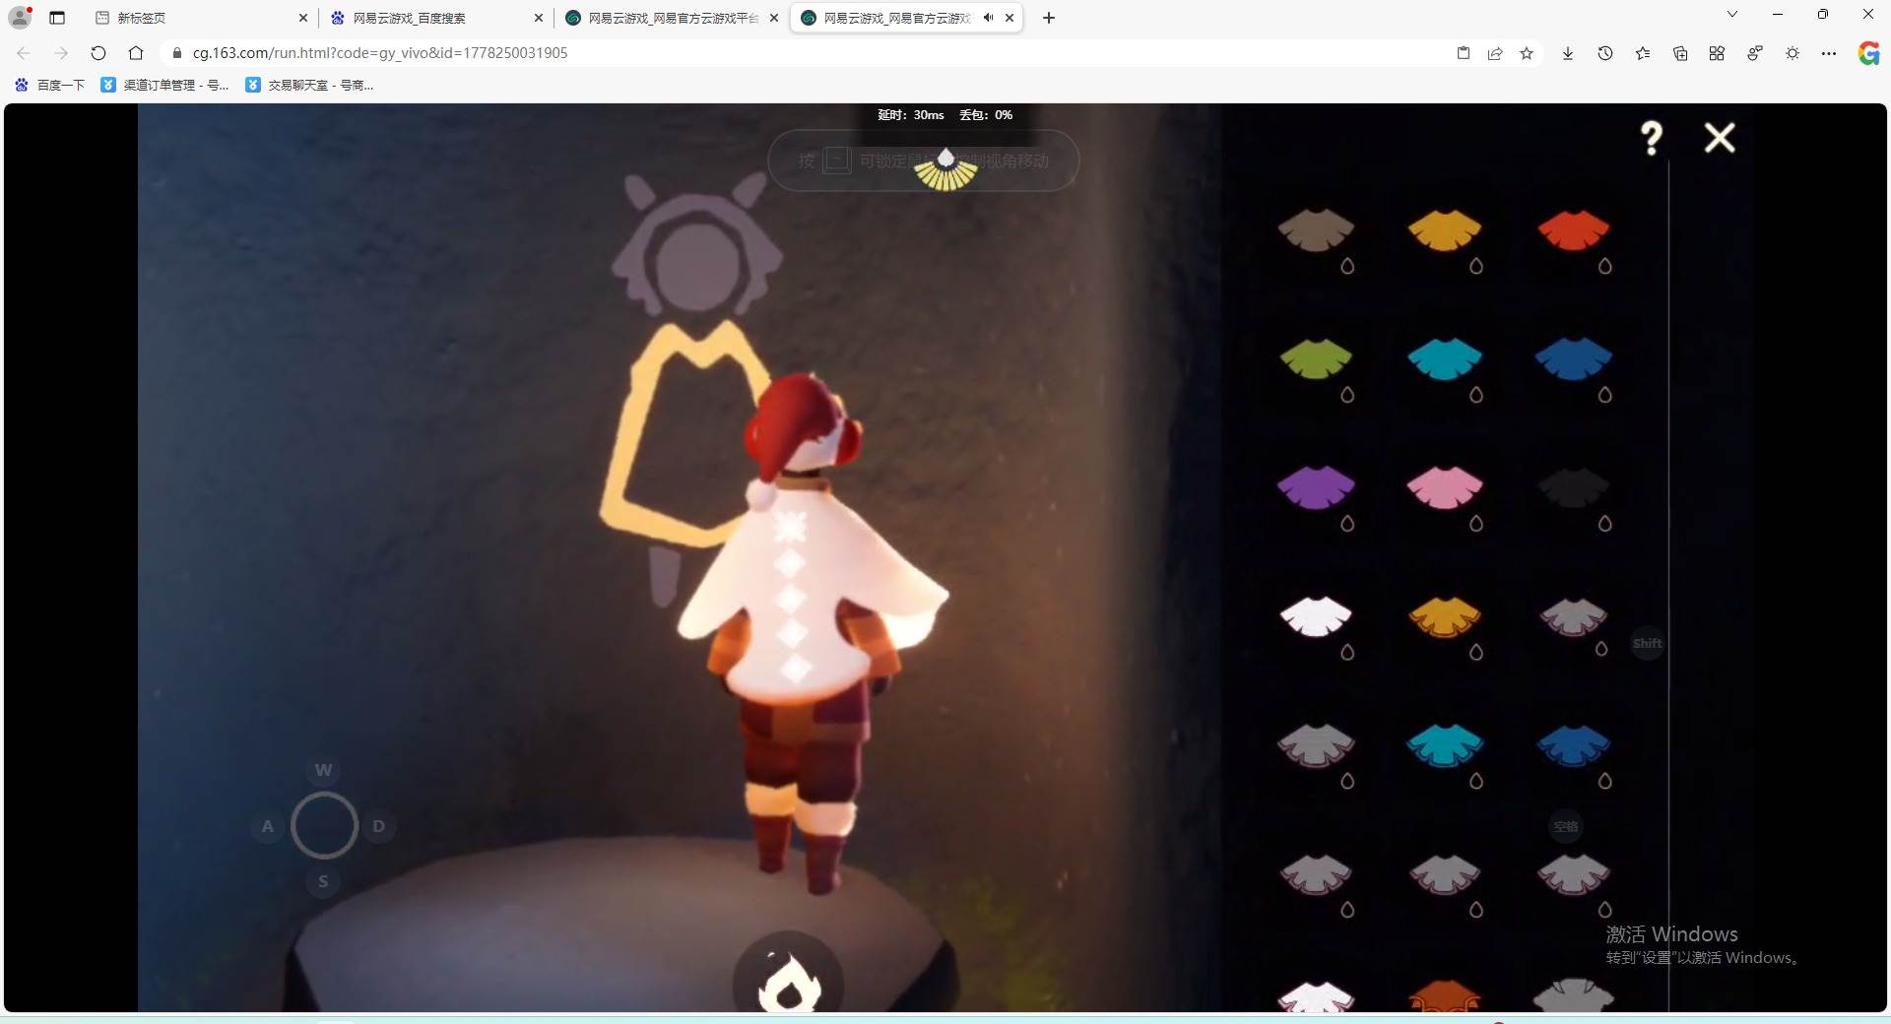Click the clipboard icon in address bar
Image resolution: width=1891 pixels, height=1024 pixels.
[1464, 53]
